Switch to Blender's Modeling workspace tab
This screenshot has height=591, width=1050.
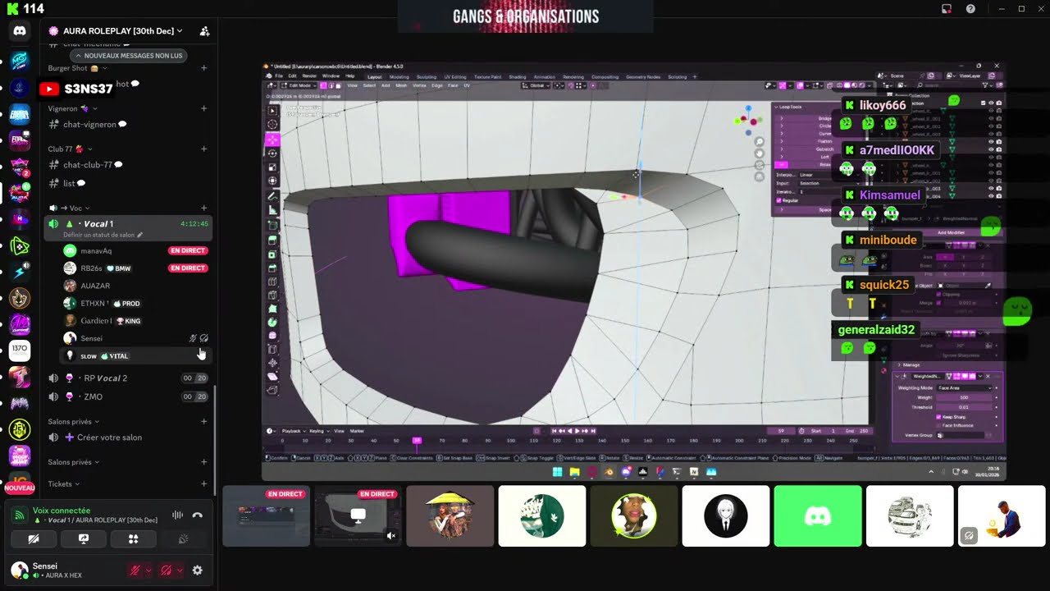click(399, 77)
